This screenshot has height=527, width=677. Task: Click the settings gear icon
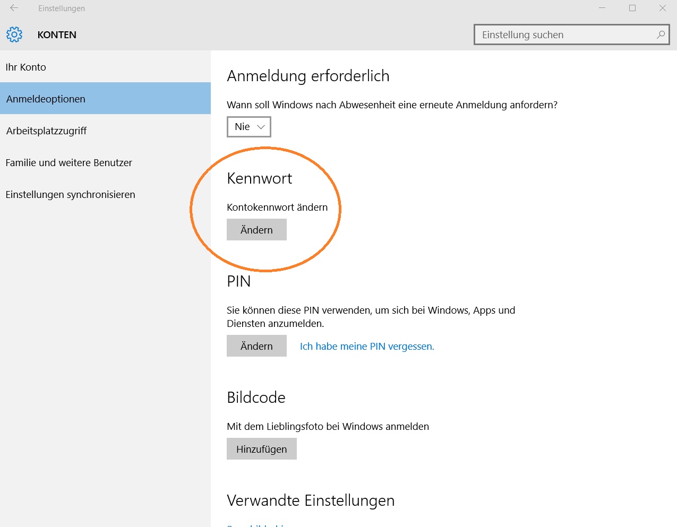(x=14, y=34)
